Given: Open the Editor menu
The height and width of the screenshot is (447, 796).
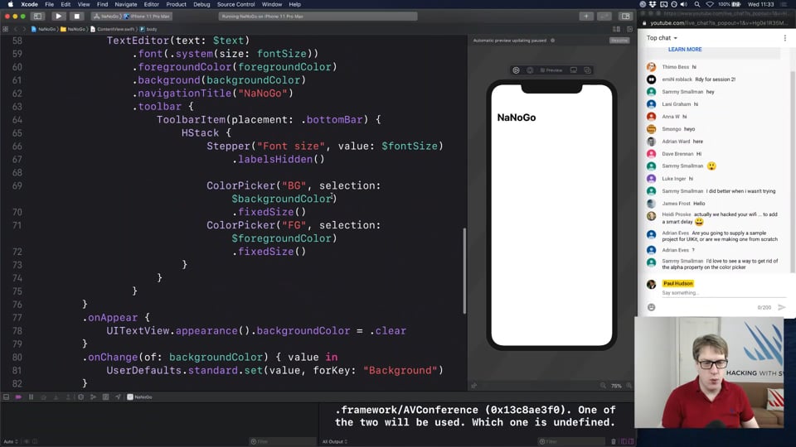Looking at the screenshot, I should tap(151, 4).
